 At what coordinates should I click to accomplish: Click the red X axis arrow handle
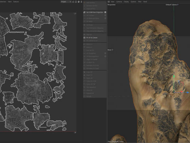pyautogui.click(x=182, y=92)
